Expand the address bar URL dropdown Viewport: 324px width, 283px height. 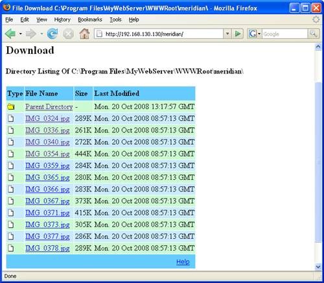click(x=227, y=34)
